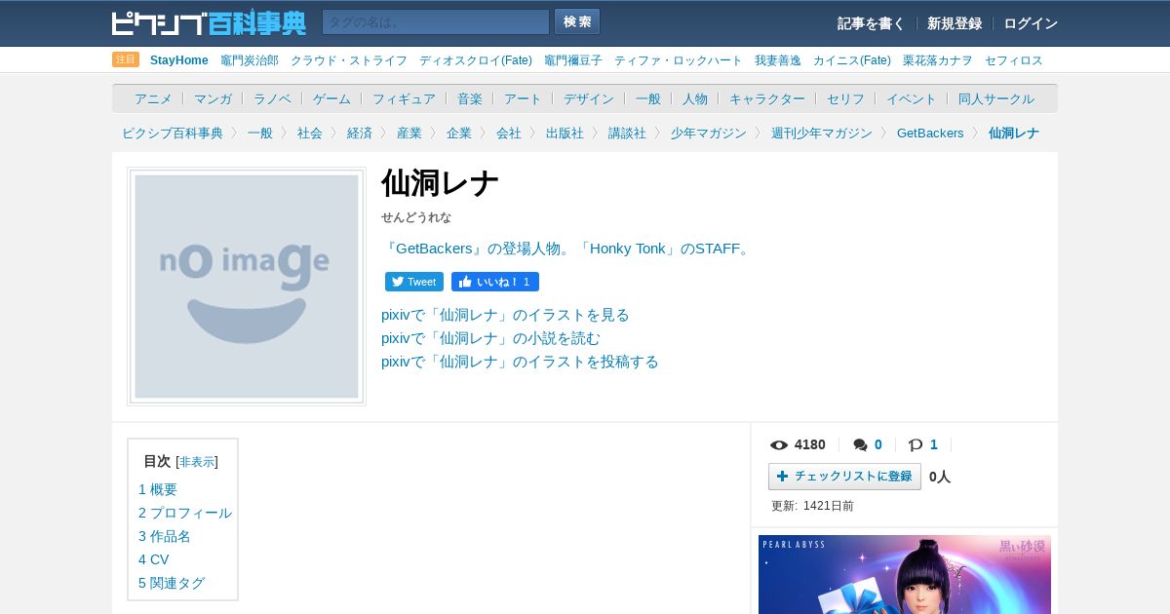Open comments via speech bubble icon

click(860, 445)
